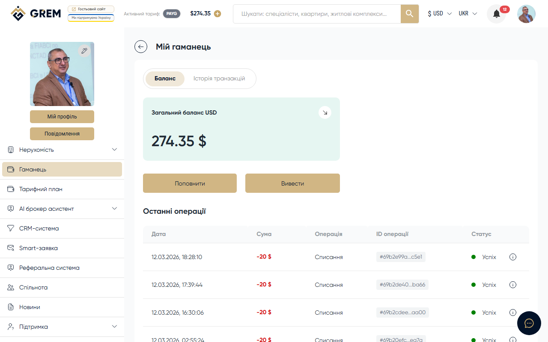Viewport: 548px width, 342px height.
Task: Click the balance card arrow icon
Action: point(325,112)
